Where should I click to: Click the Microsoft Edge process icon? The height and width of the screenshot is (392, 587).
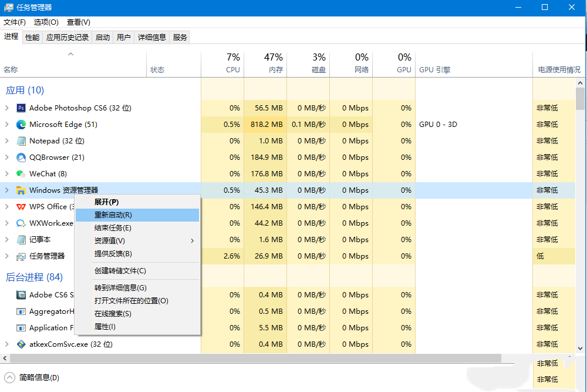point(20,124)
